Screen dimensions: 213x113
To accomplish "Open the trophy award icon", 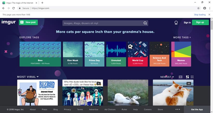I will [176, 23].
